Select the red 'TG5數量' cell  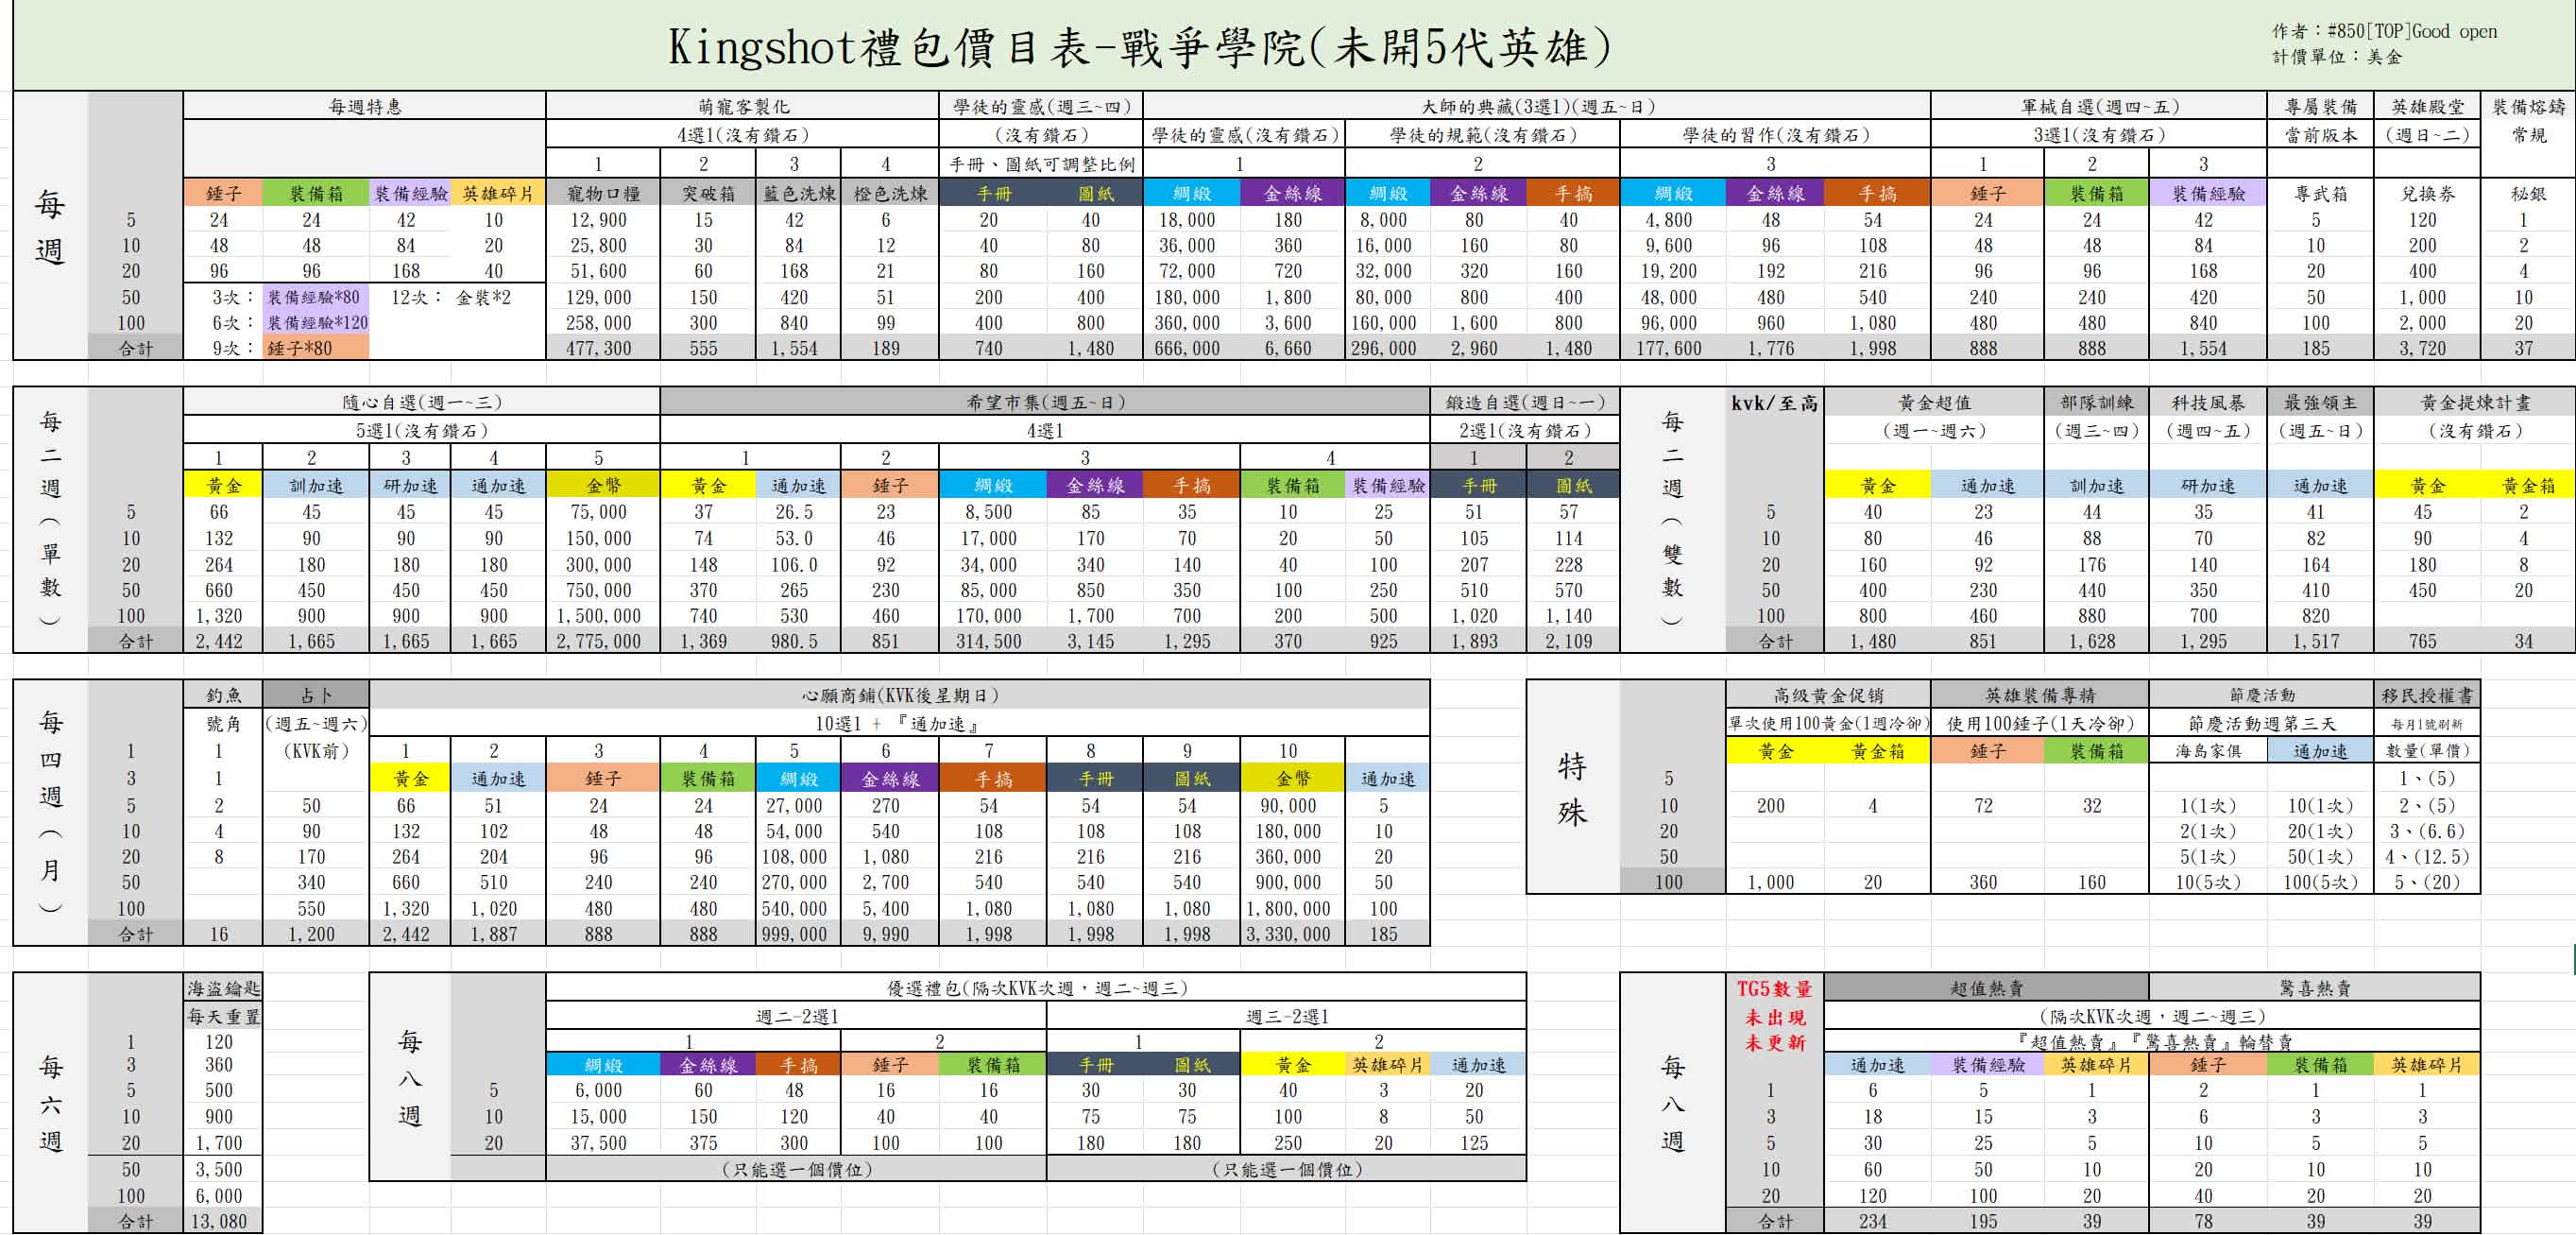pos(1774,989)
